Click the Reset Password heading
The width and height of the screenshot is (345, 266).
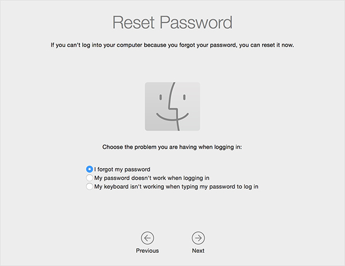[172, 22]
